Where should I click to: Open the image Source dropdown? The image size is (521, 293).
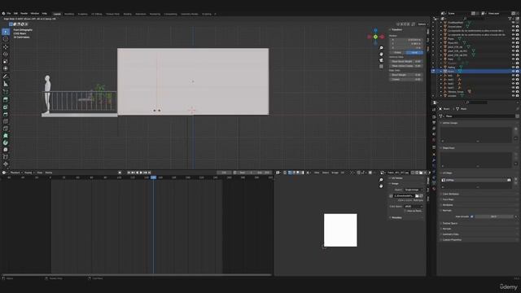(x=414, y=190)
